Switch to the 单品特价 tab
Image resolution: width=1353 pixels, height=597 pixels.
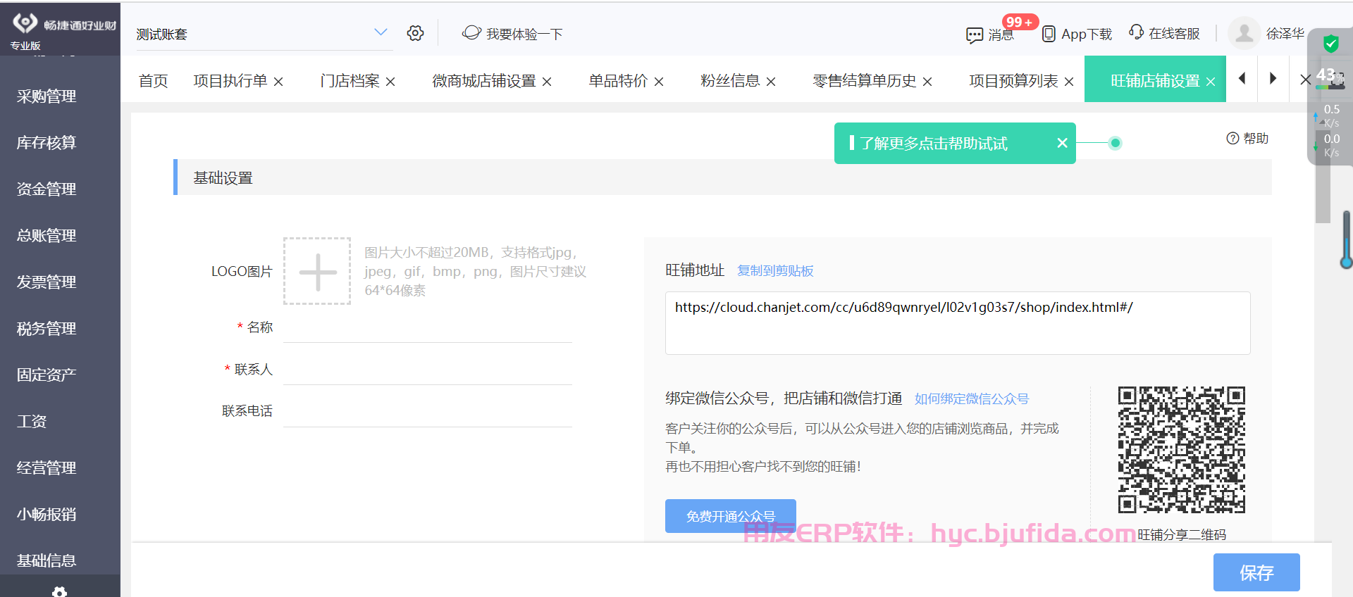[x=618, y=81]
